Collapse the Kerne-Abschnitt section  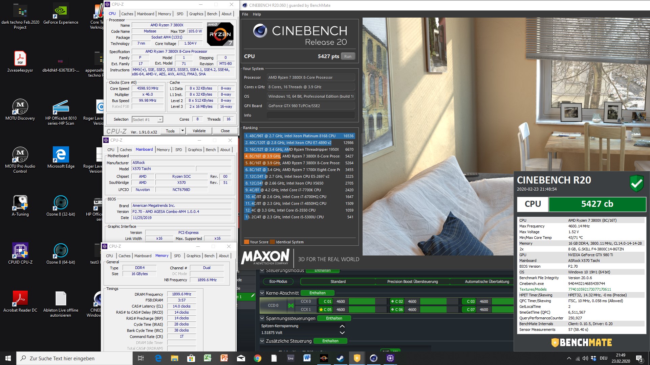point(262,293)
